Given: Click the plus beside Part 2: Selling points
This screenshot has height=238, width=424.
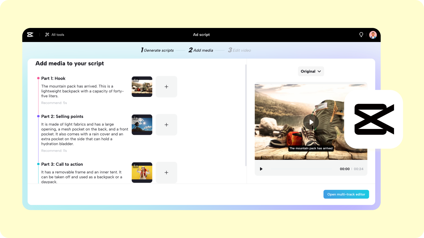Looking at the screenshot, I should tap(166, 125).
